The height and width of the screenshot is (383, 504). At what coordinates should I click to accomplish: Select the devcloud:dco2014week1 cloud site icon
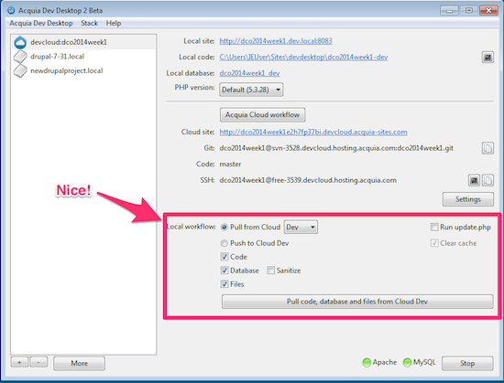(x=20, y=42)
